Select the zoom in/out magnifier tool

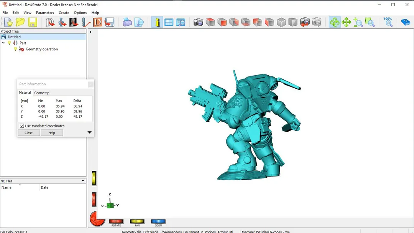click(358, 22)
